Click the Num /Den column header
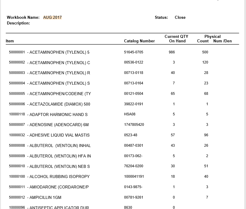This screenshot has width=246, height=209. [x=222, y=41]
